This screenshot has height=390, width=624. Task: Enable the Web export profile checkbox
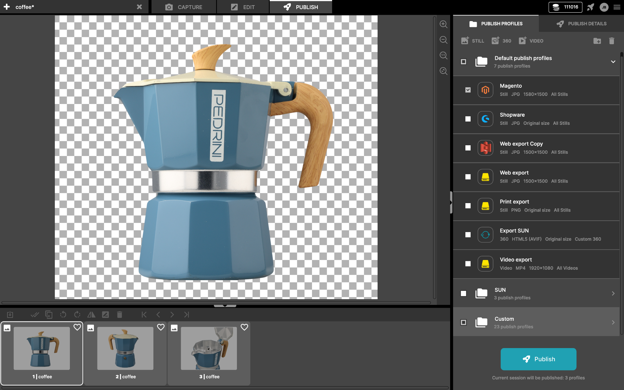pyautogui.click(x=468, y=177)
